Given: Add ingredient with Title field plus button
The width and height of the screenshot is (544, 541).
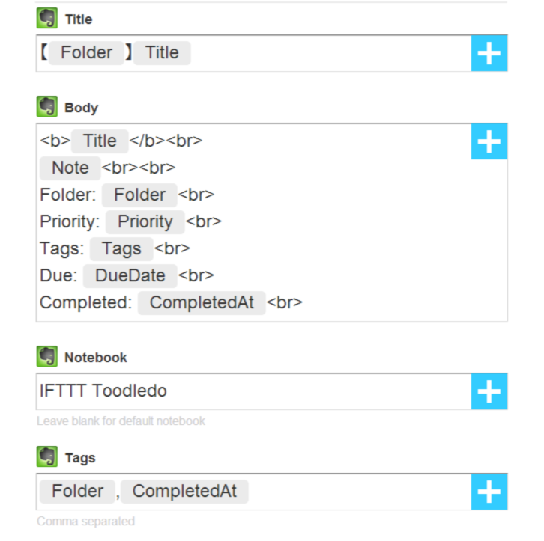Looking at the screenshot, I should [489, 53].
